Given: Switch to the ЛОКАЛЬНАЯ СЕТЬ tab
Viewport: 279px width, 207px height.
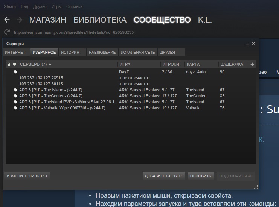Looking at the screenshot, I should point(138,52).
